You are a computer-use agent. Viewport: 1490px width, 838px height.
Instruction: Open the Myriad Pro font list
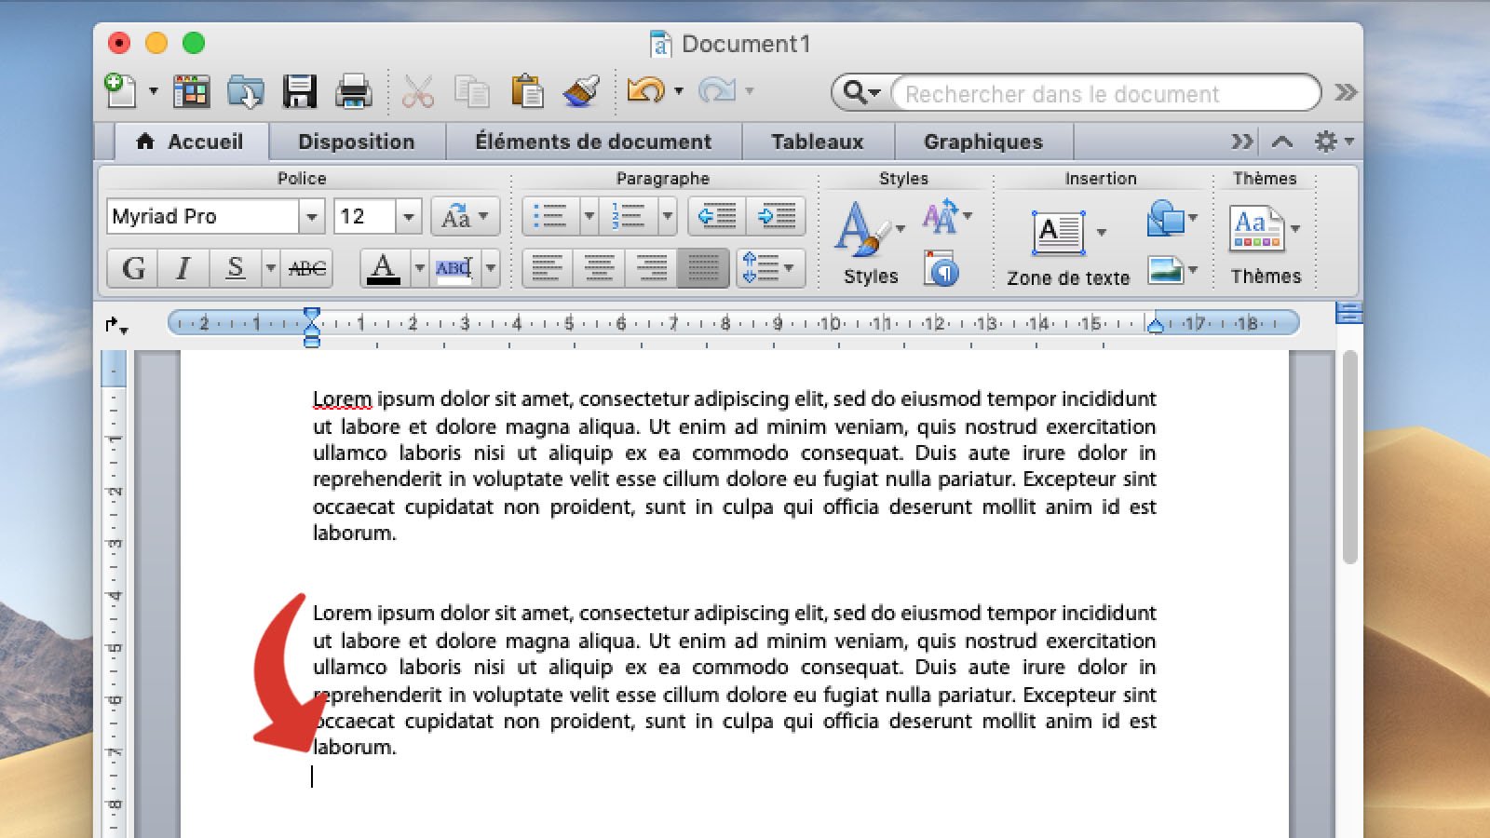310,216
